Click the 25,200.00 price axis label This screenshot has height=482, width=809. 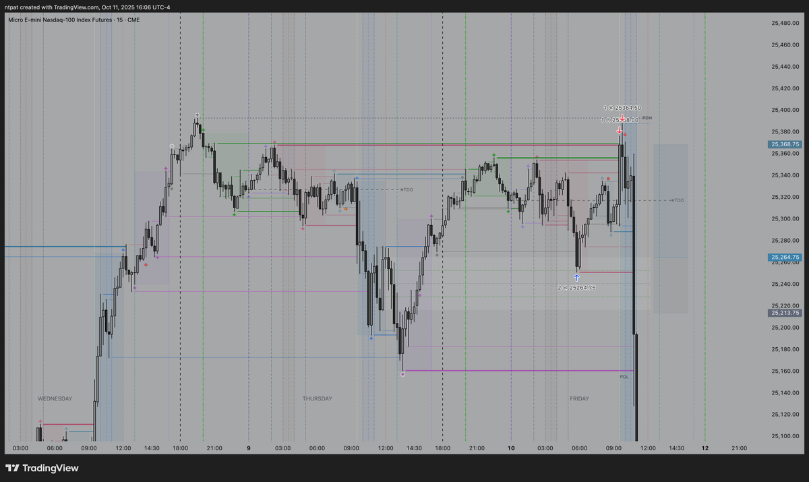[x=785, y=328]
